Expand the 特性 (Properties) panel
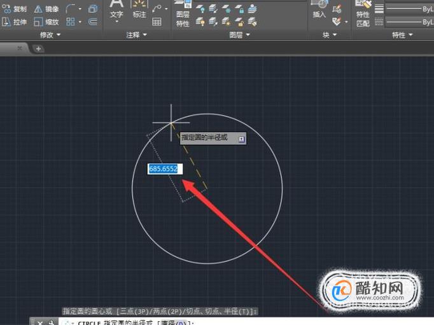 point(402,35)
